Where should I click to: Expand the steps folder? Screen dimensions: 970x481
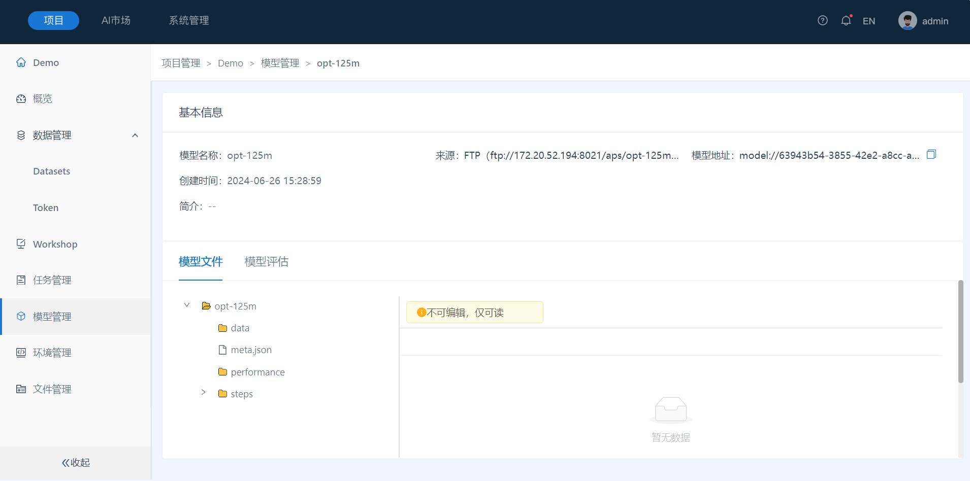coord(203,393)
